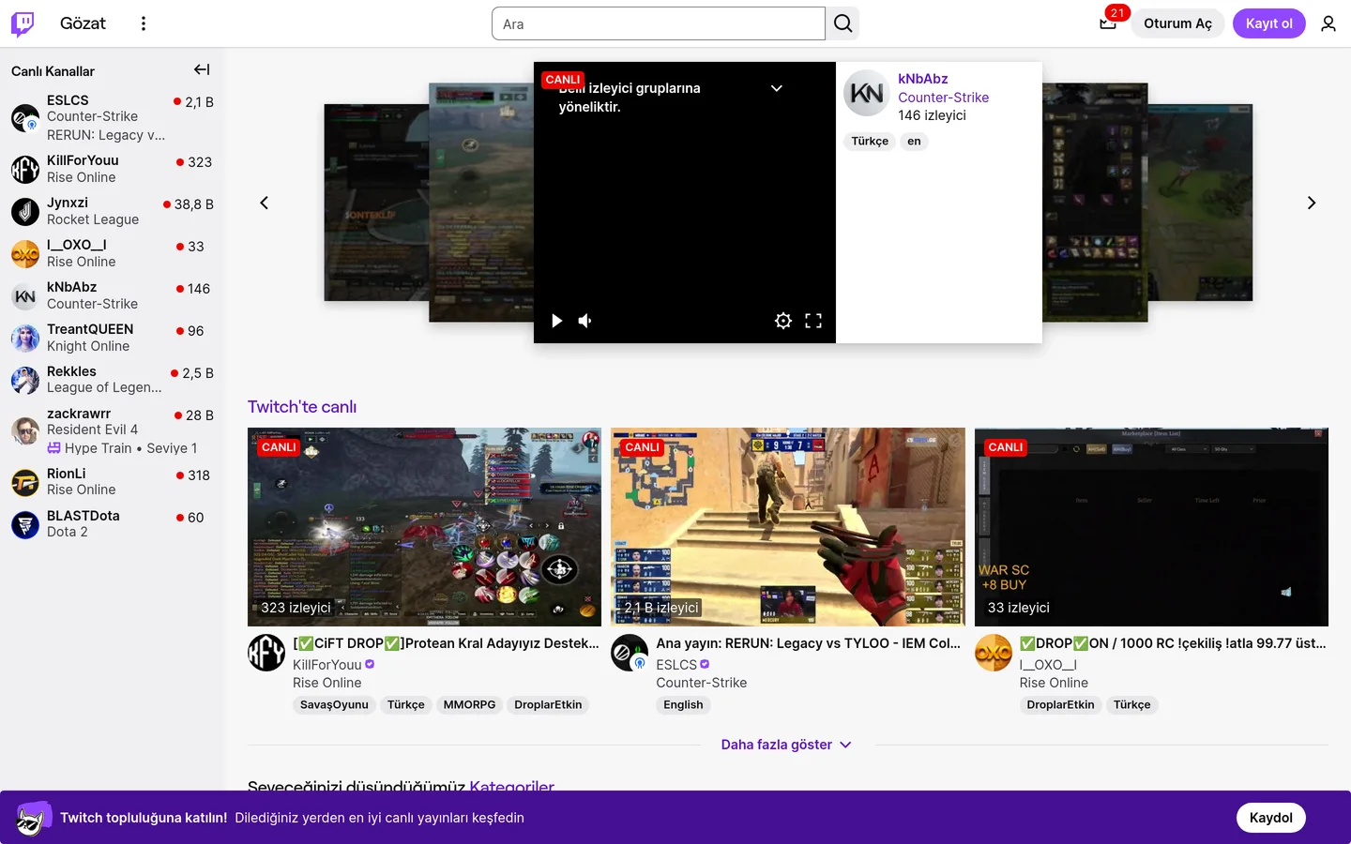Open KillForYouu avatar in sidebar

tap(25, 169)
